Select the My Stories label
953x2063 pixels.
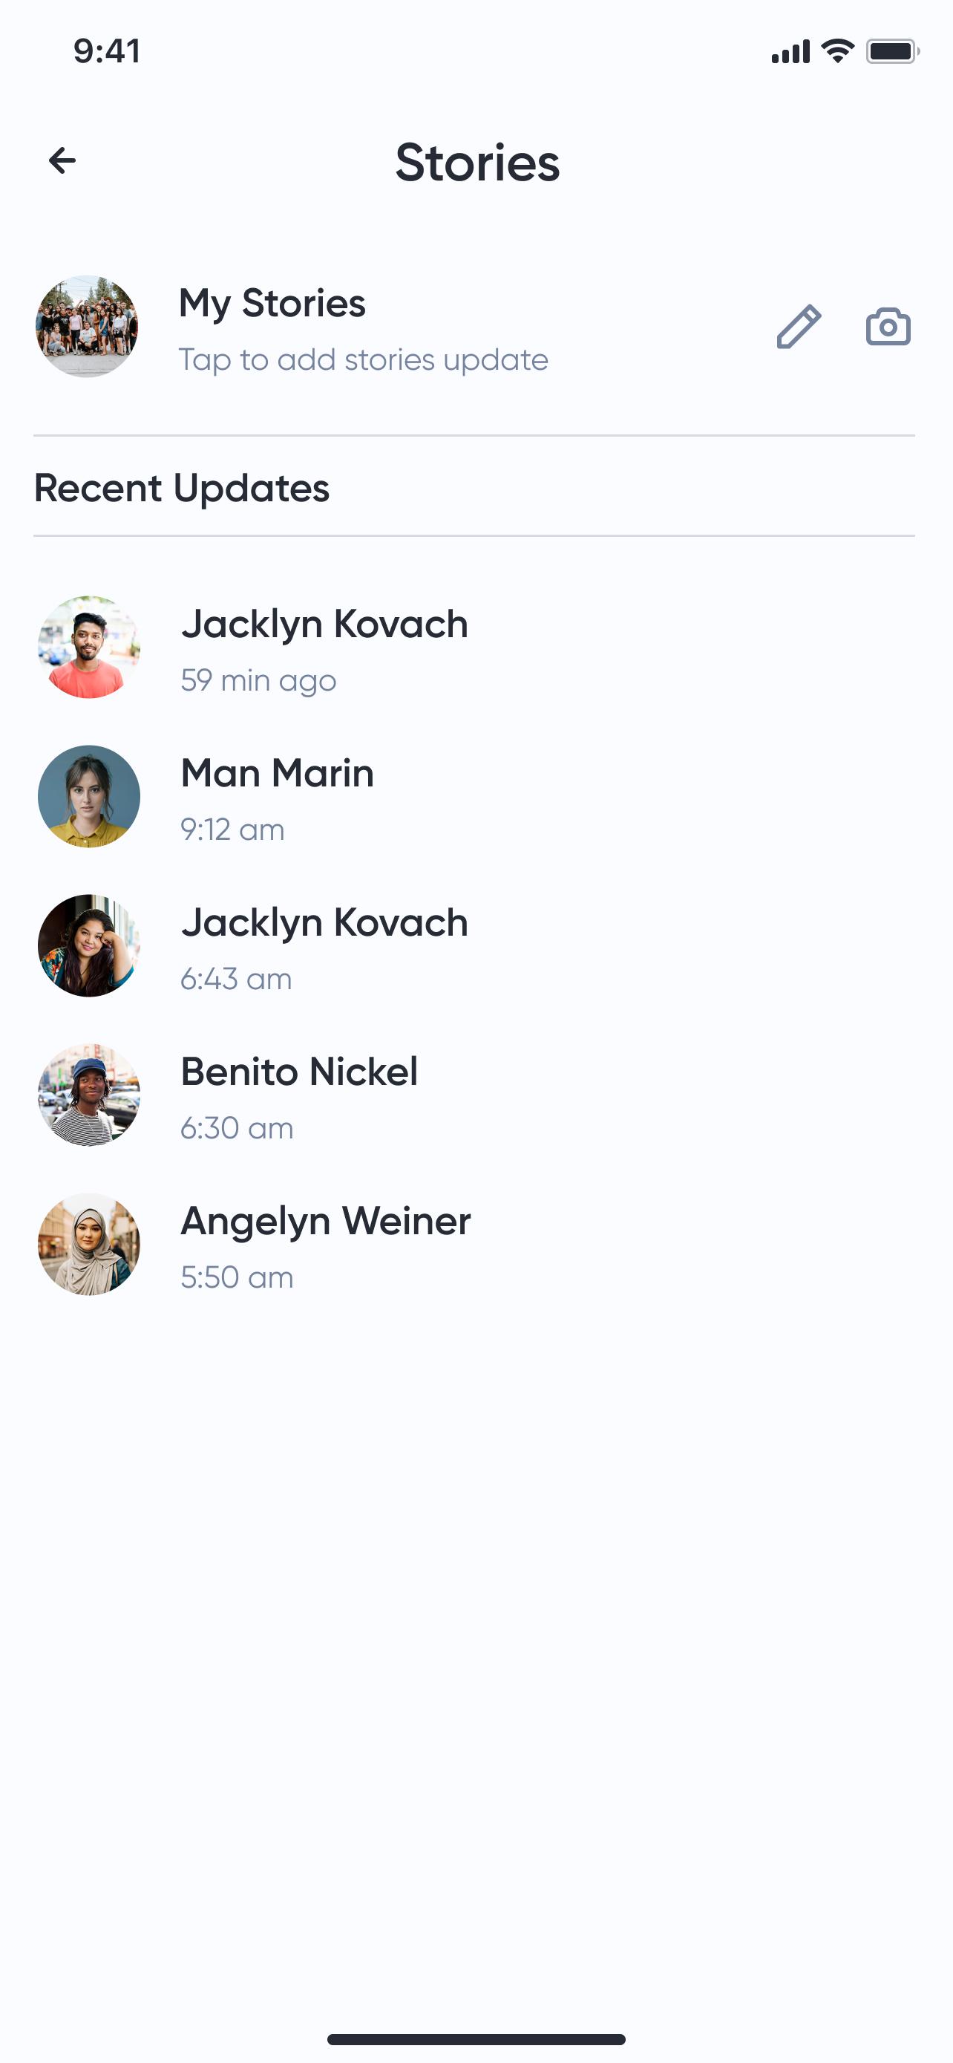point(272,304)
